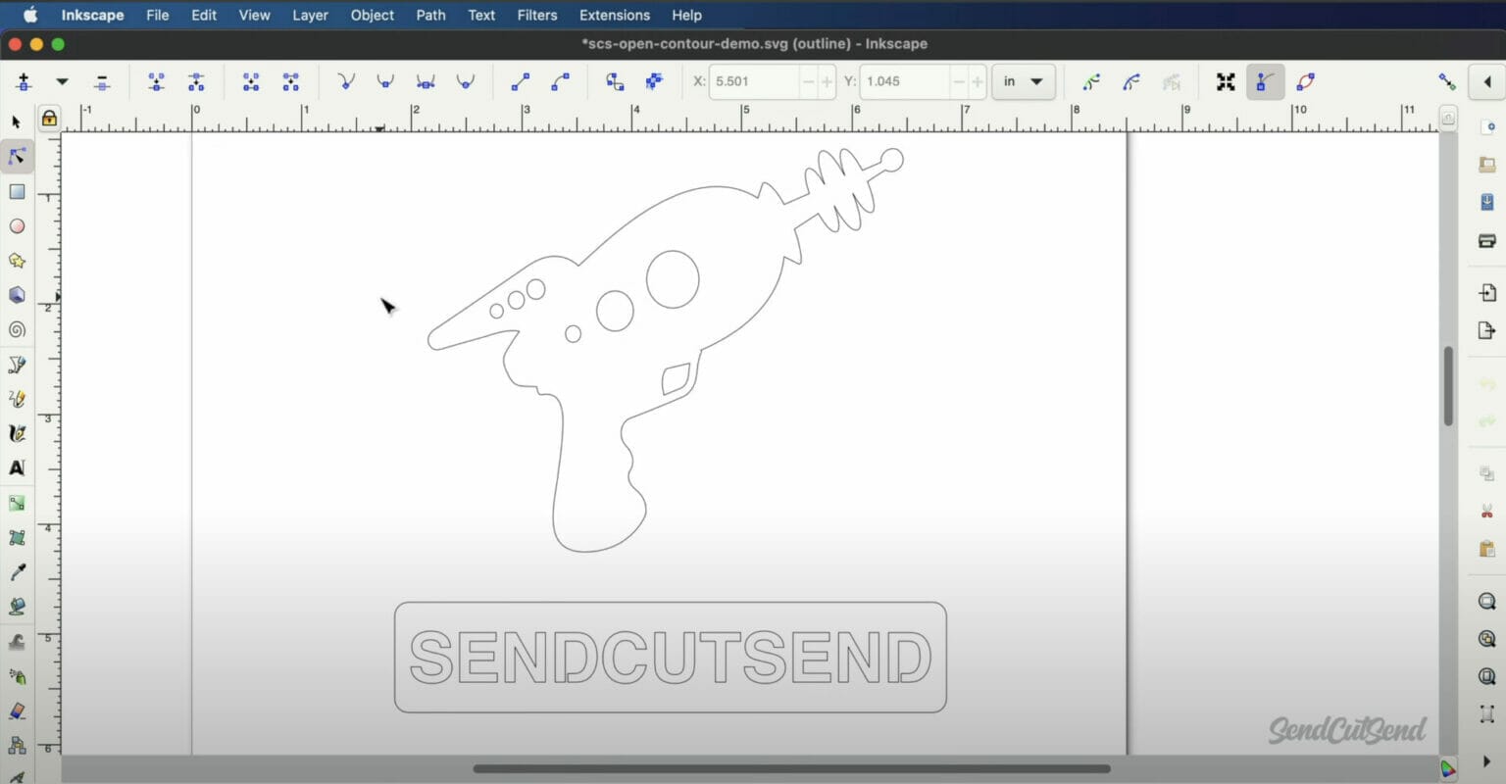Insert new nodes into selected segments

(x=23, y=81)
